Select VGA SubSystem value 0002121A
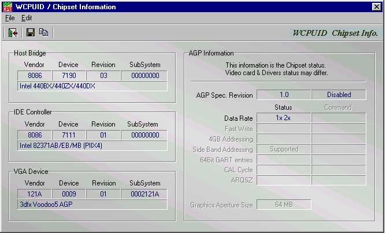The height and width of the screenshot is (234, 386). click(x=144, y=194)
